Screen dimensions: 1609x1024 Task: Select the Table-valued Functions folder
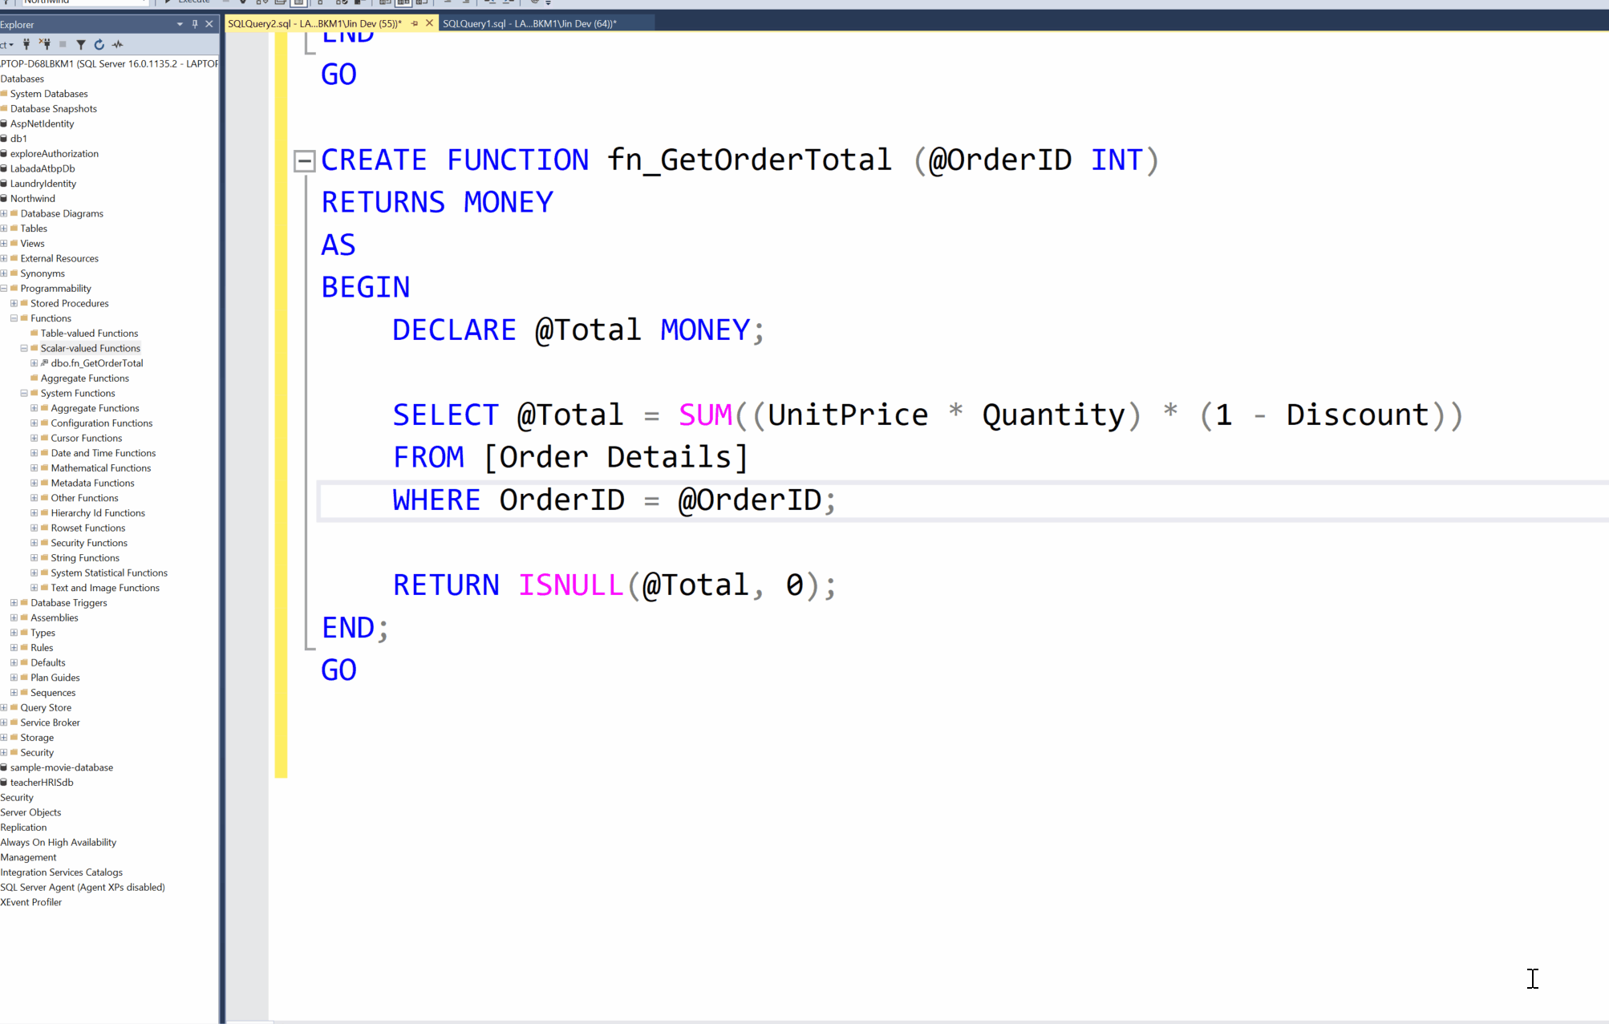tap(89, 334)
